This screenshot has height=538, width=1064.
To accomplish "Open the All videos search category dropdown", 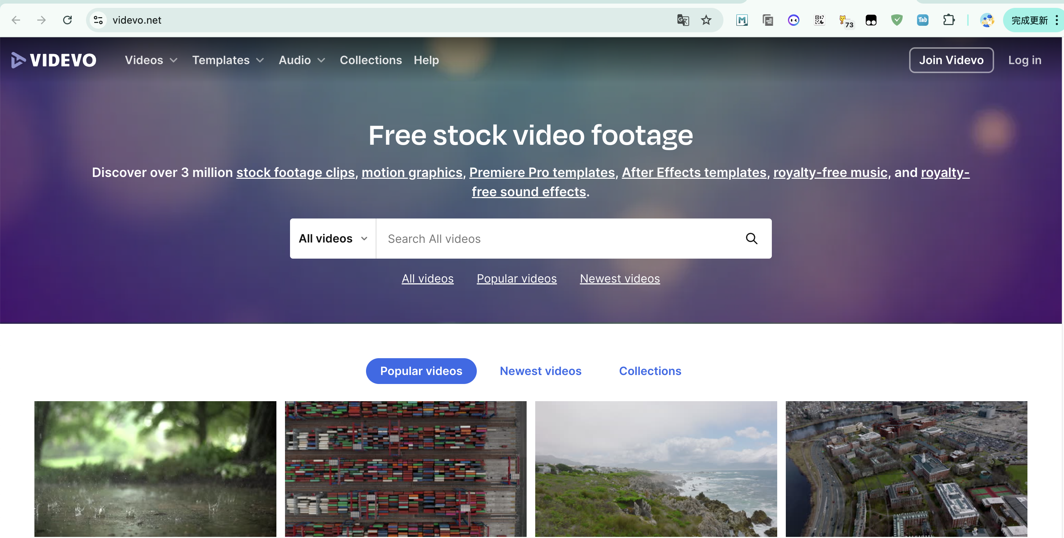I will [333, 239].
